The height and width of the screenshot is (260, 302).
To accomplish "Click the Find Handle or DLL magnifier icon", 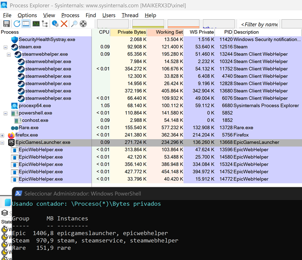I will click(74, 24).
